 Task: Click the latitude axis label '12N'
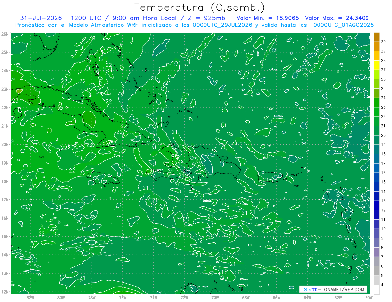tap(5, 292)
